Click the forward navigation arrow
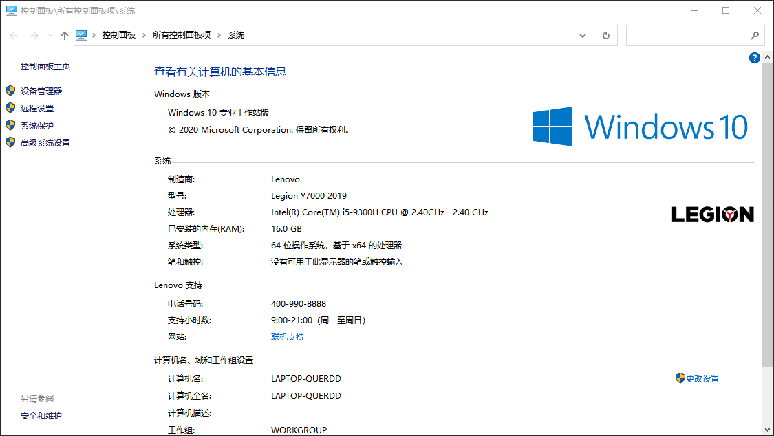The image size is (774, 436). click(34, 36)
